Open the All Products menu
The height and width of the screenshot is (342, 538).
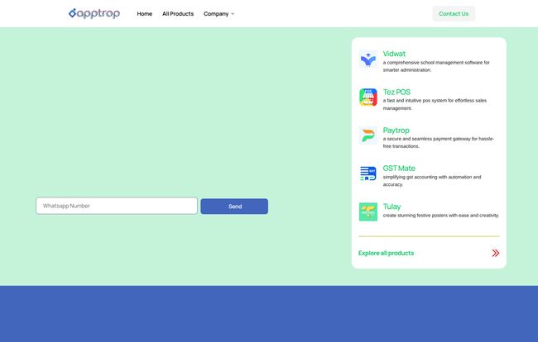tap(178, 14)
